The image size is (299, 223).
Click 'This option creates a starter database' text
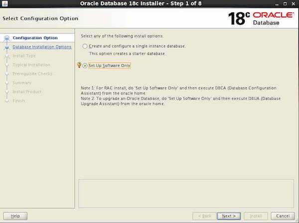pos(127,54)
